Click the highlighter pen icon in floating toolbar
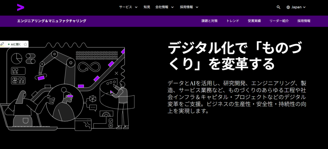The width and height of the screenshot is (328, 149). pyautogui.click(x=2, y=44)
